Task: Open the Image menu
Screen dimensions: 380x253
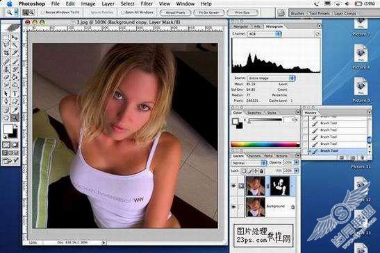Action: tap(88, 4)
